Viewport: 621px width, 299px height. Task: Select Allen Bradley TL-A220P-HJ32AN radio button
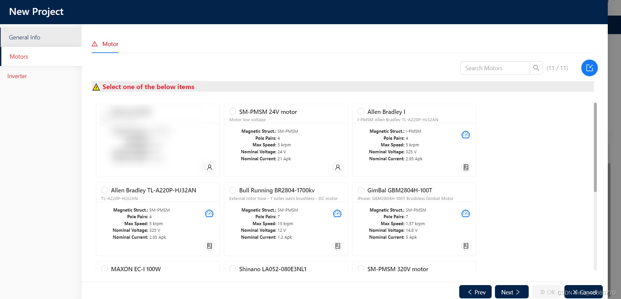pos(105,190)
